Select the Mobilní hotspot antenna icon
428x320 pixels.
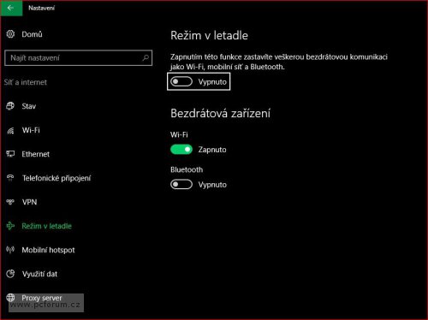10,250
